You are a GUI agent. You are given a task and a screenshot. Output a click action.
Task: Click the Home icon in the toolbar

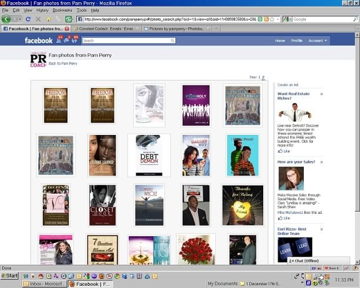(48, 19)
